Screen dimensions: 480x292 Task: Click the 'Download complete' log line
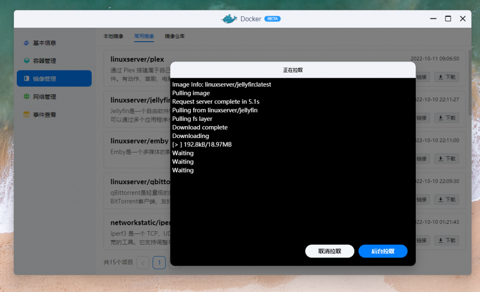[200, 127]
